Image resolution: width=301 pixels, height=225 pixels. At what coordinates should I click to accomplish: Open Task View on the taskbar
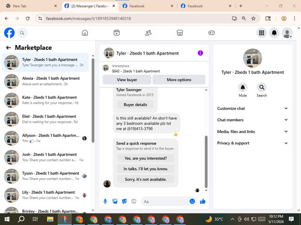point(36,220)
